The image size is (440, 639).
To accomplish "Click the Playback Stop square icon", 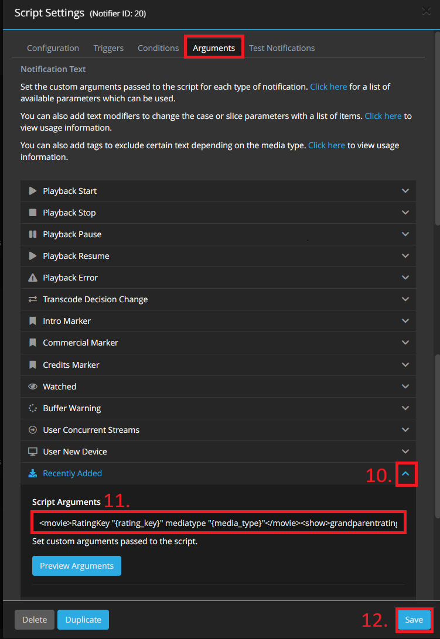I will [x=33, y=213].
